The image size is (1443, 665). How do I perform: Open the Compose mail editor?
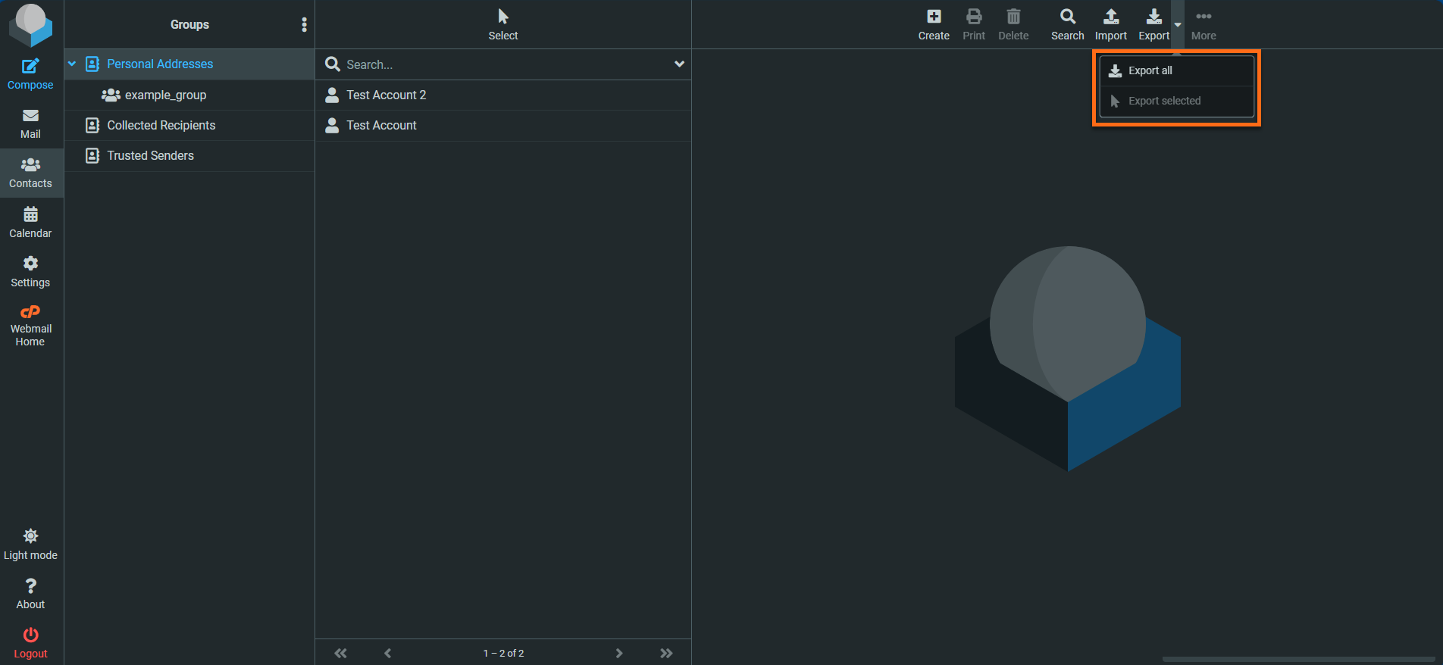30,74
